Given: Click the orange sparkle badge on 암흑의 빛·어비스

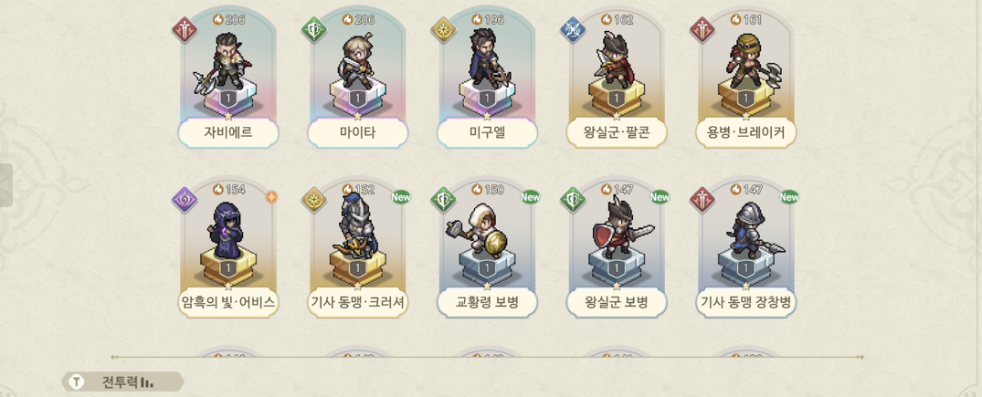Looking at the screenshot, I should click(271, 196).
